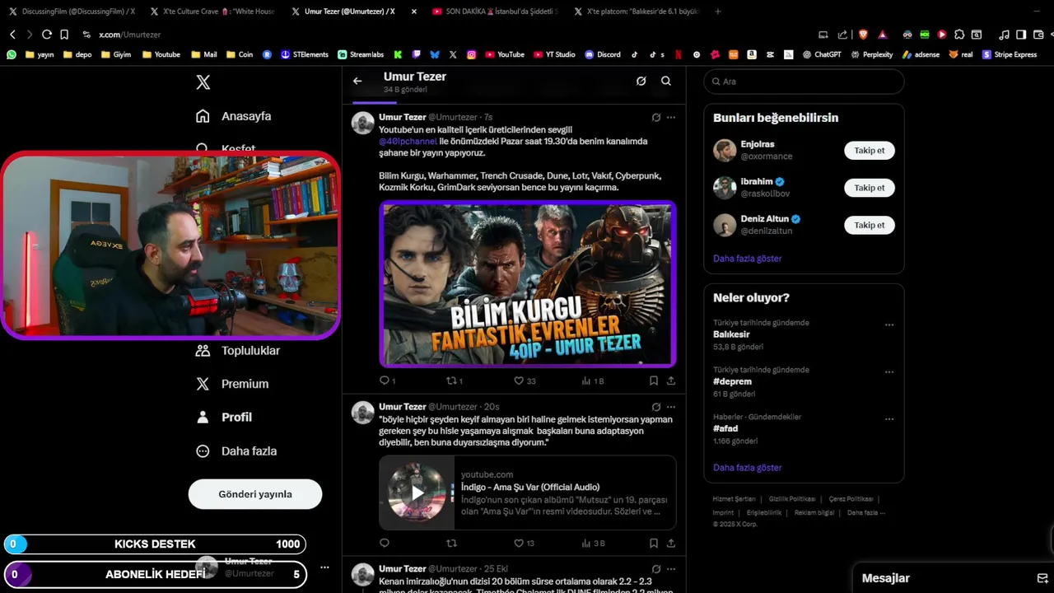Image resolution: width=1054 pixels, height=593 pixels.
Task: Go to Profil in the sidebar
Action: pyautogui.click(x=223, y=418)
